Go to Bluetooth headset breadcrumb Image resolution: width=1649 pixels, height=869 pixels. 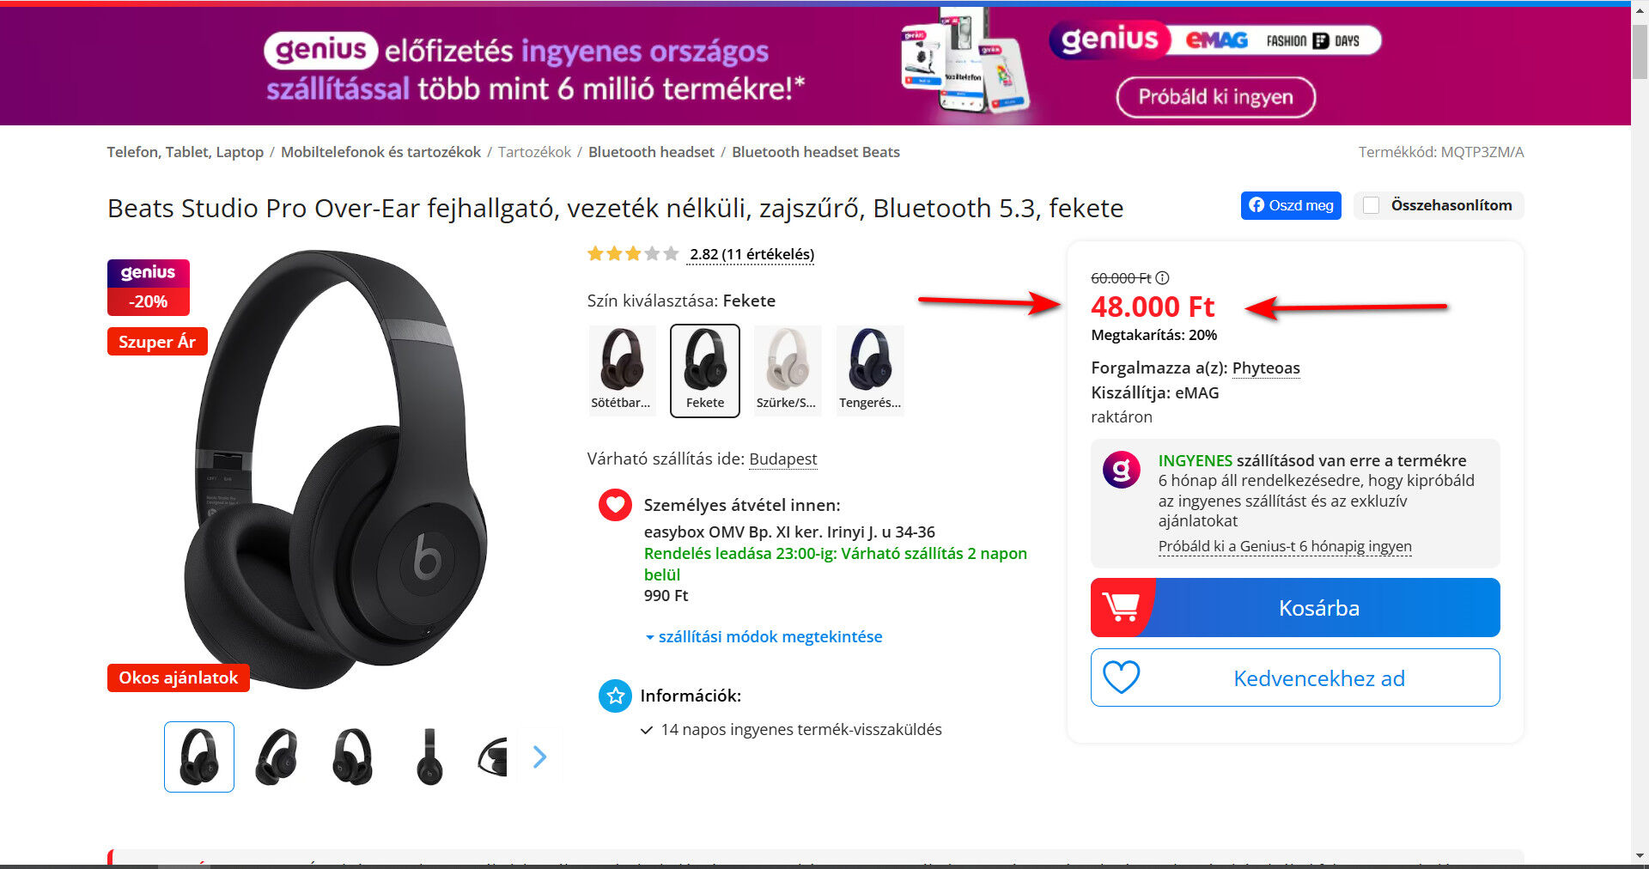pyautogui.click(x=651, y=152)
